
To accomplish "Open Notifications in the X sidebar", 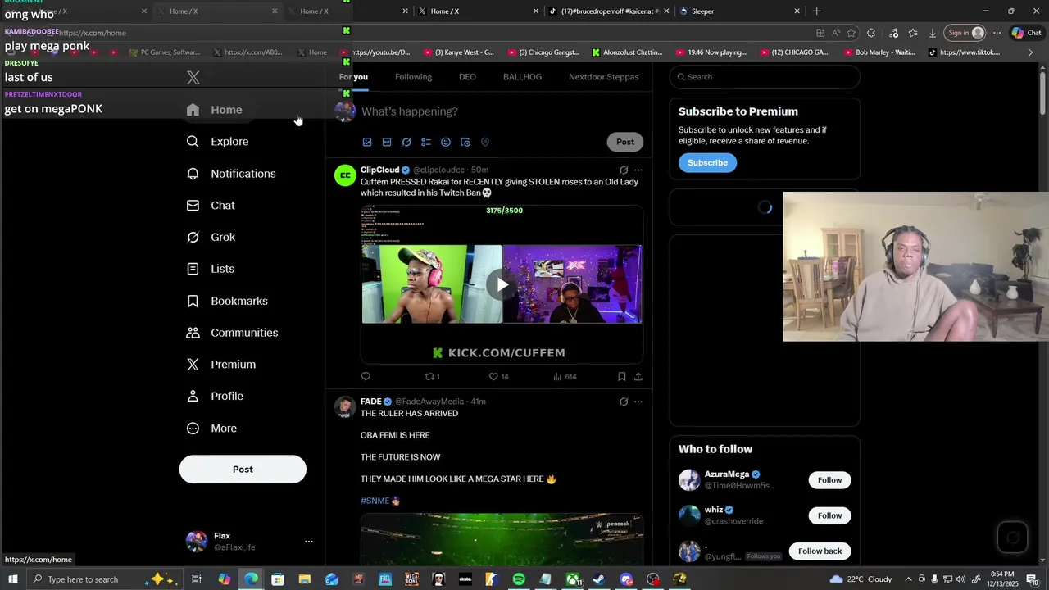I will coord(231,174).
